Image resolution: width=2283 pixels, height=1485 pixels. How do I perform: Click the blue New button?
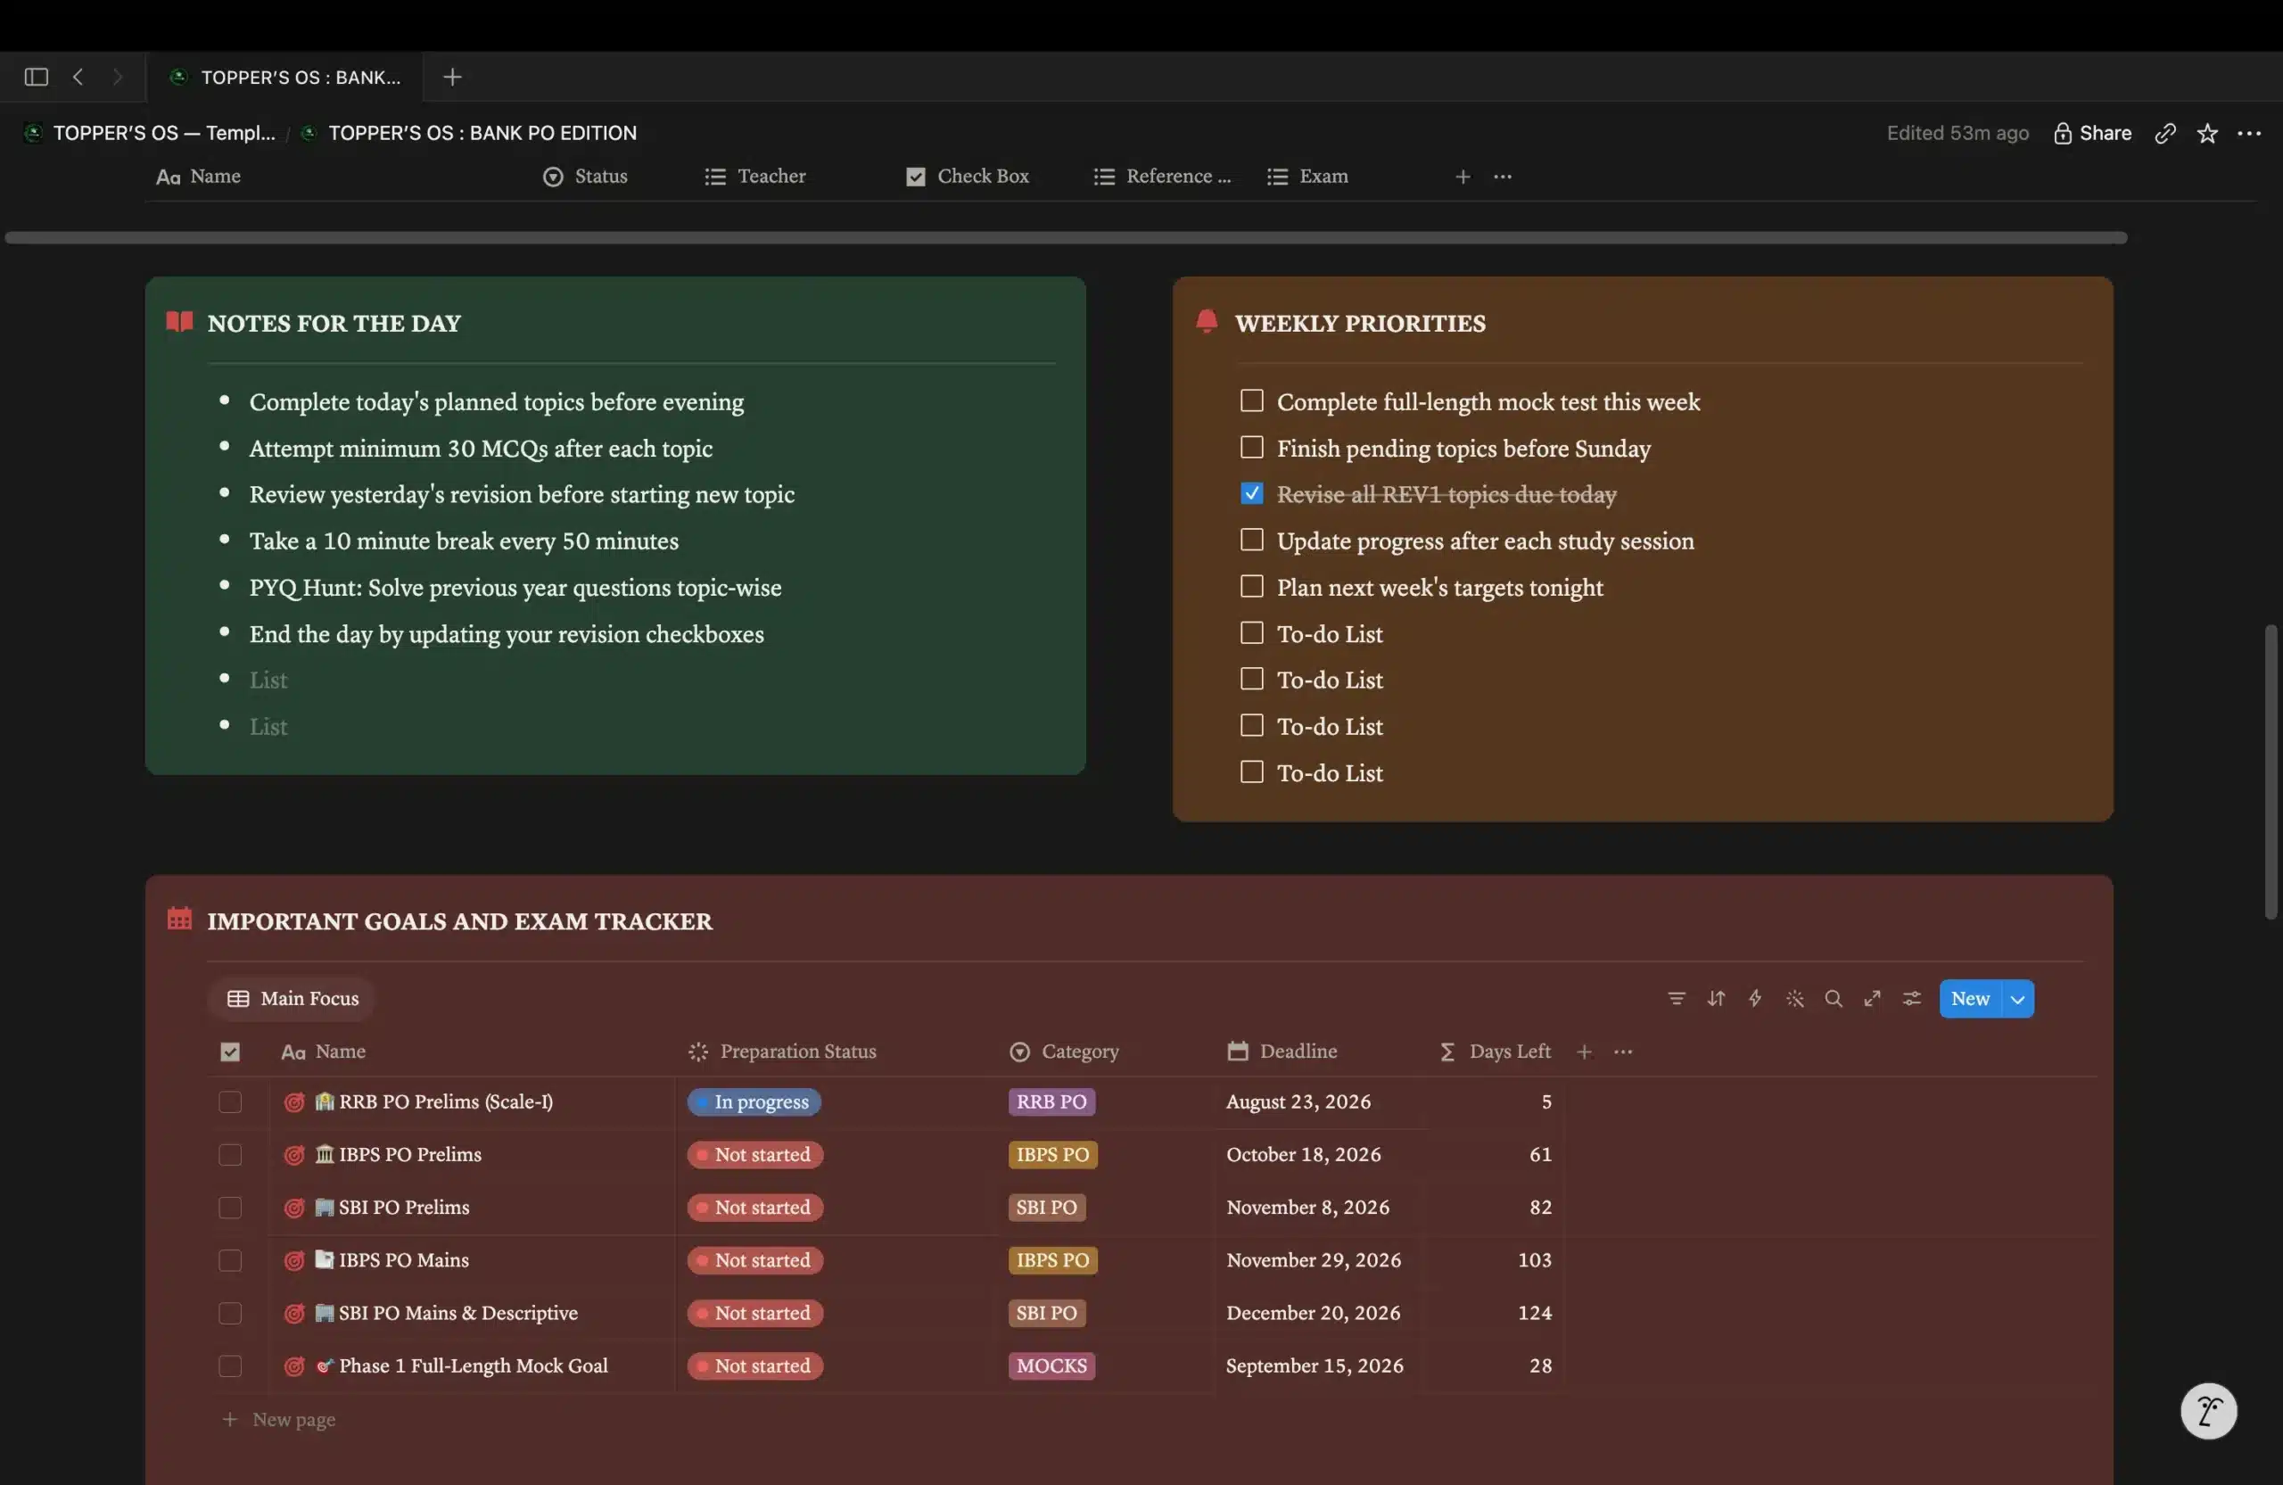[x=1970, y=999]
